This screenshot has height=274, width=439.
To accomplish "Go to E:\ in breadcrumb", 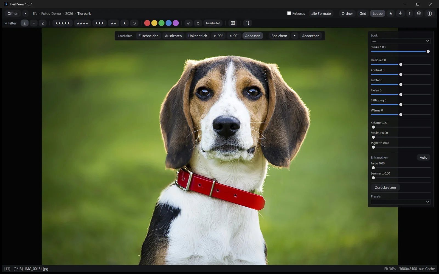I will coord(35,13).
